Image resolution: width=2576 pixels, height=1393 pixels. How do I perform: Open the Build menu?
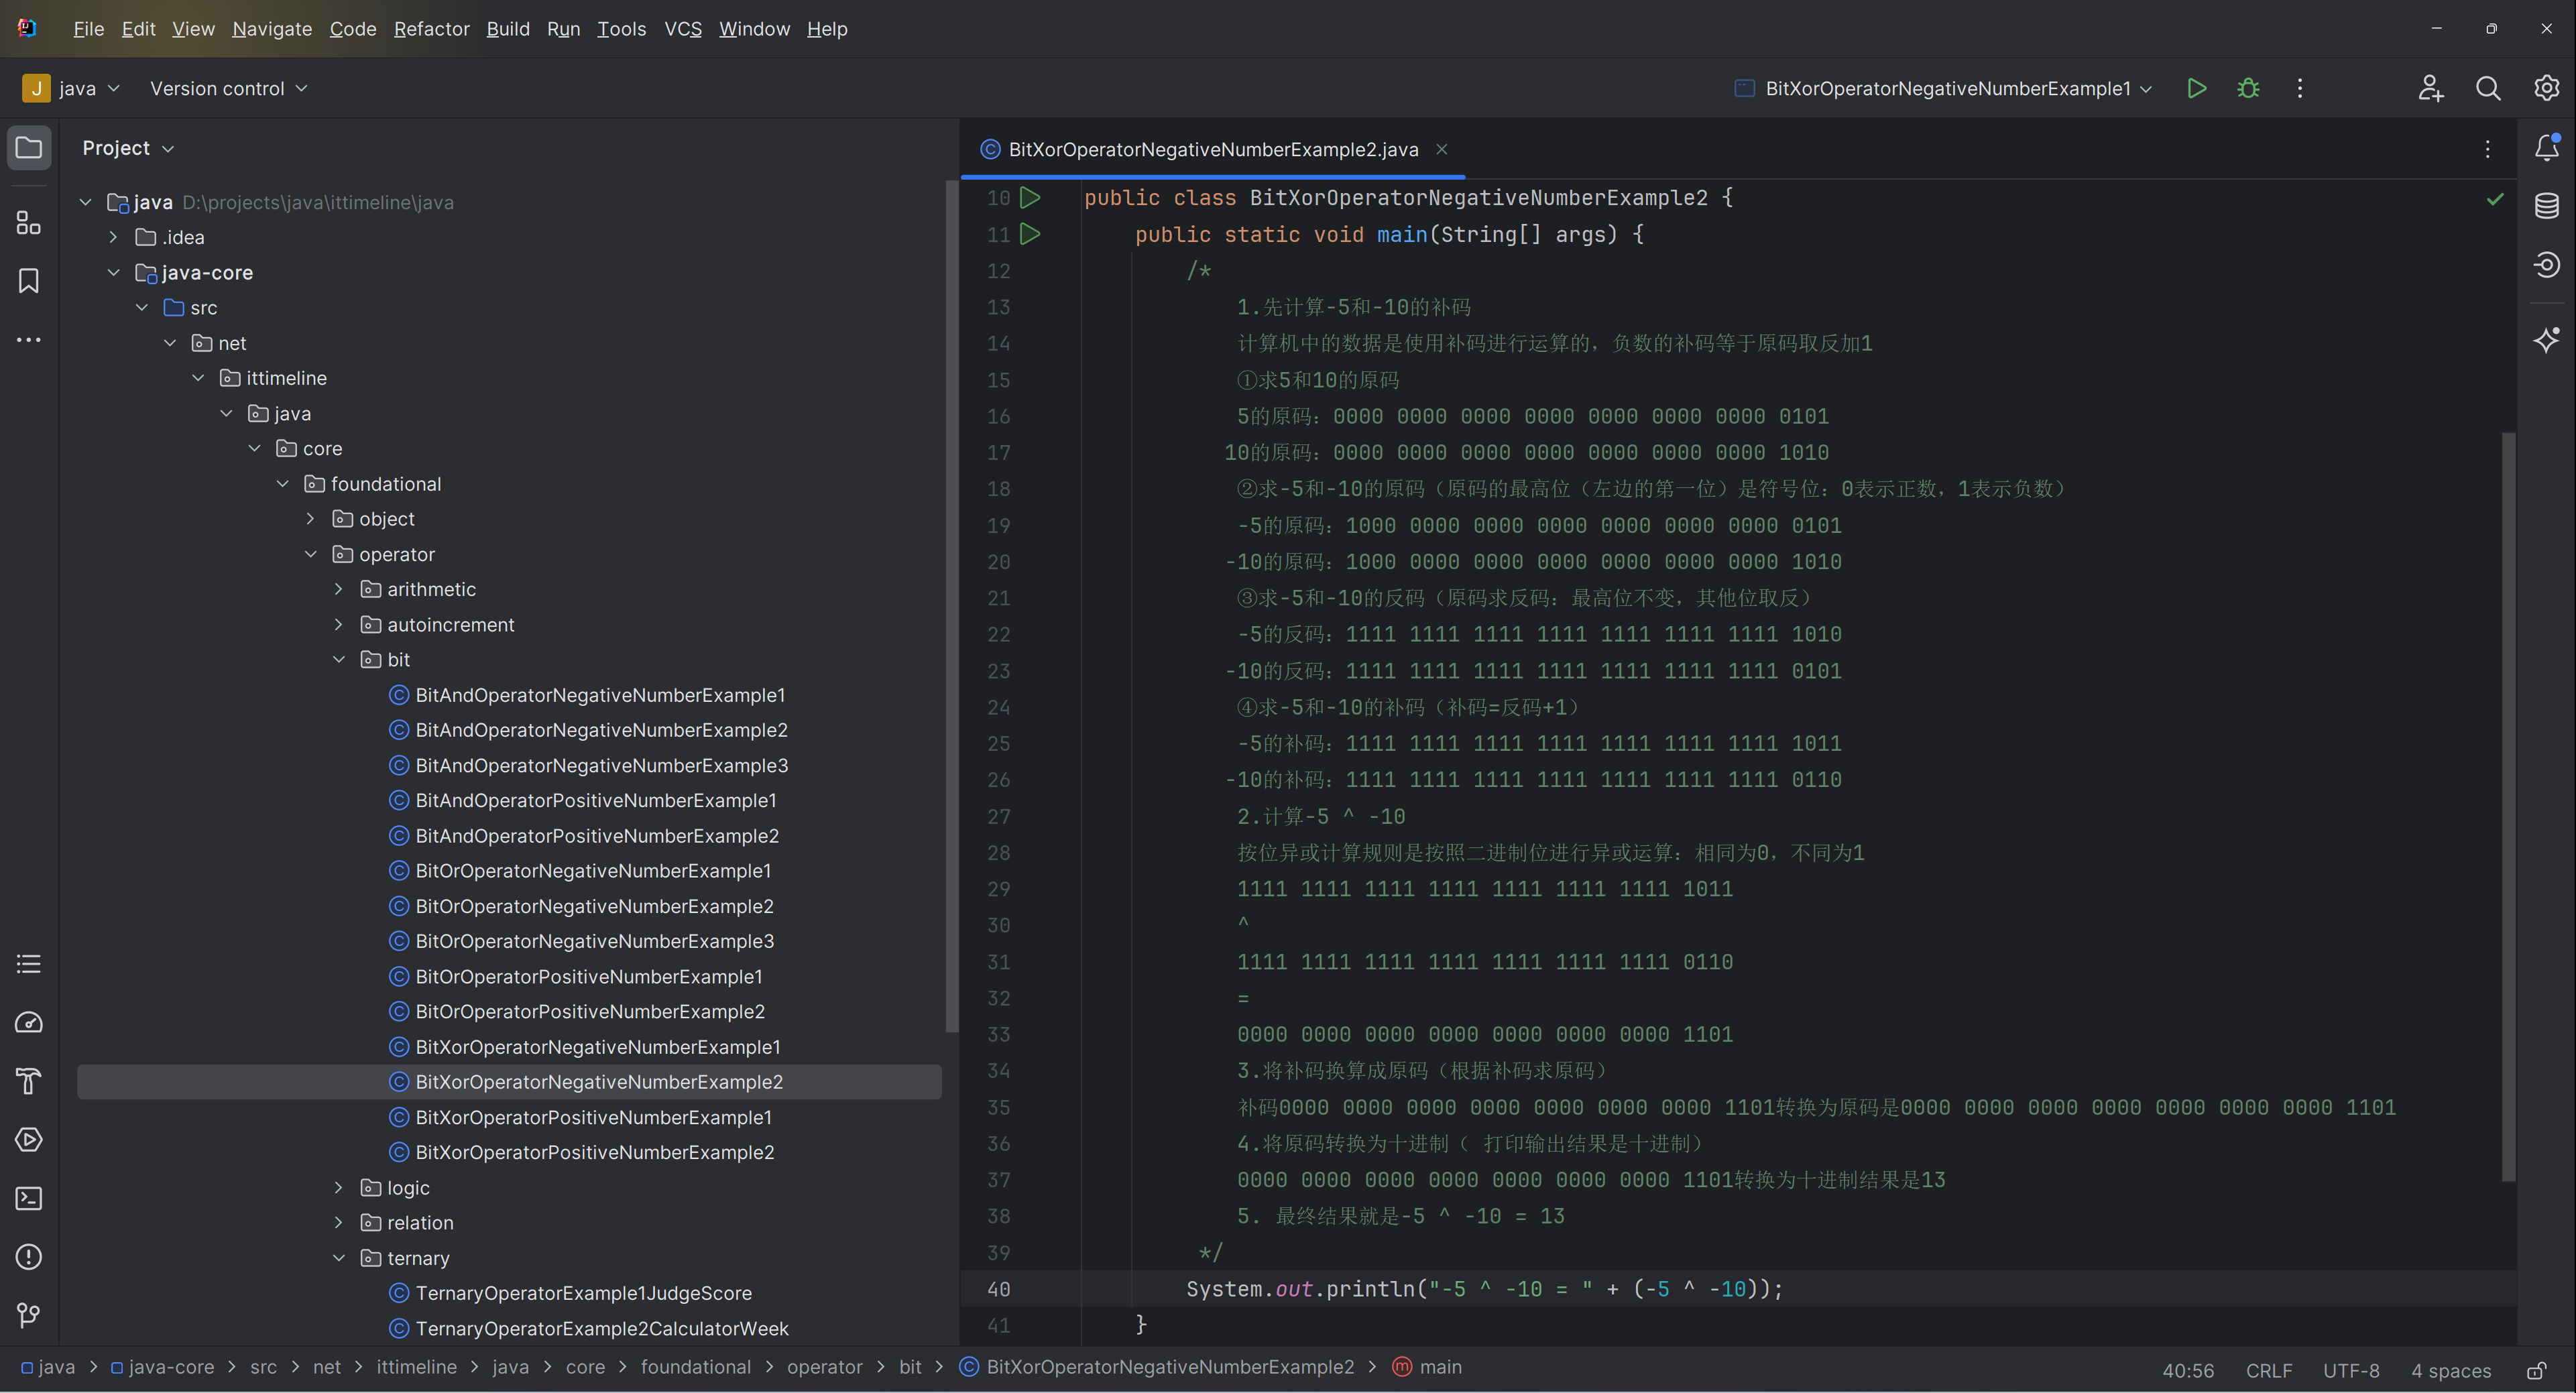coord(508,29)
